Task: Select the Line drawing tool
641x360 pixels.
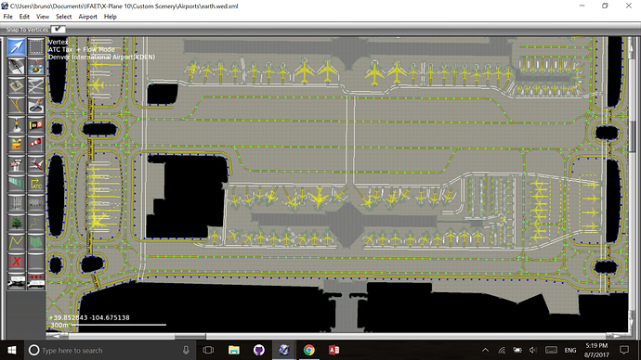Action: click(x=17, y=242)
